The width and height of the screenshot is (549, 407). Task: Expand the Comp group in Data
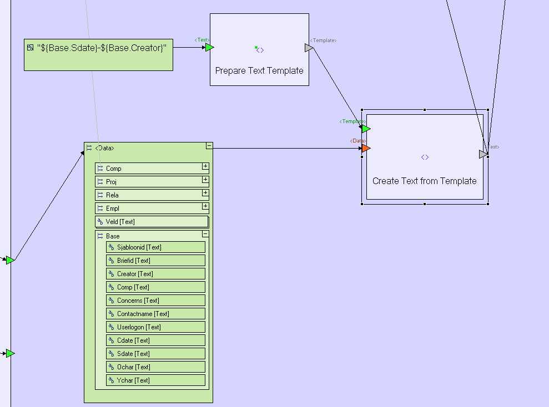(205, 166)
